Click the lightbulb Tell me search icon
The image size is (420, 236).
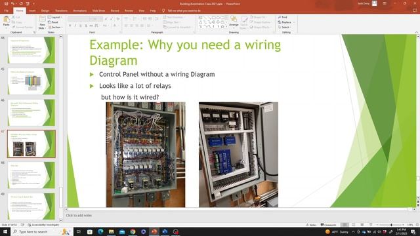tap(163, 10)
